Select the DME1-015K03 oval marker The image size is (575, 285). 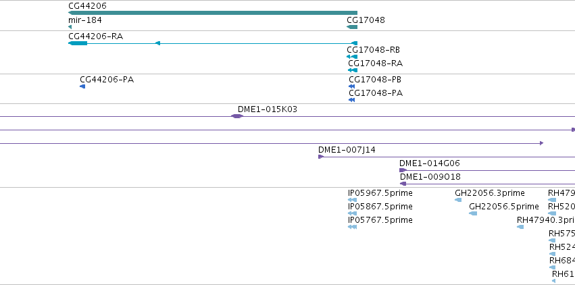[x=237, y=116]
